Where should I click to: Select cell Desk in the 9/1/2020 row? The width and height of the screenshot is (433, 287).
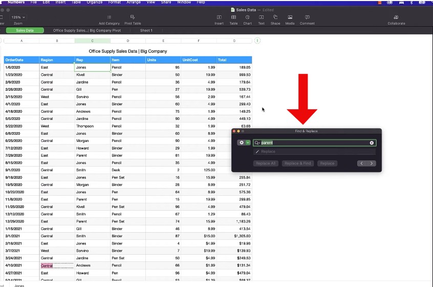pyautogui.click(x=128, y=170)
